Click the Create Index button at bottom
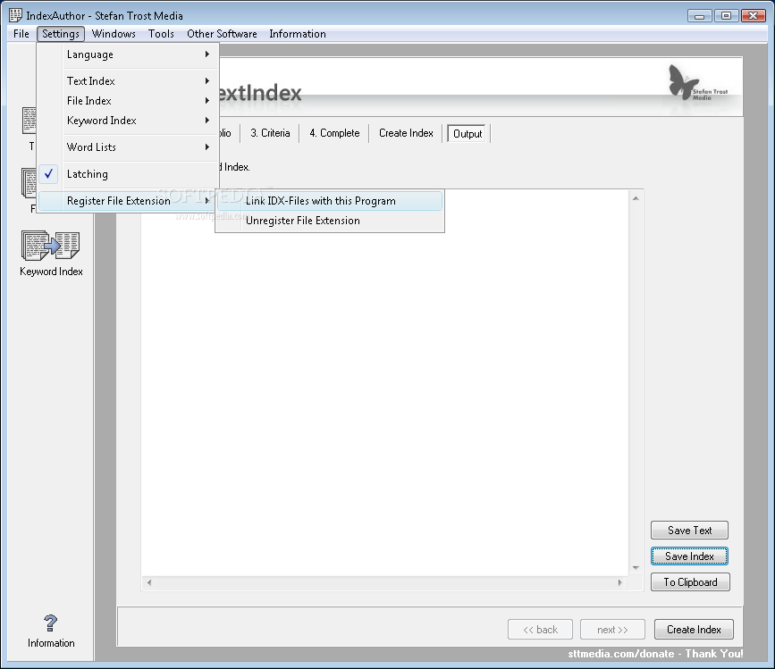Screen dimensions: 775x669 [x=694, y=630]
